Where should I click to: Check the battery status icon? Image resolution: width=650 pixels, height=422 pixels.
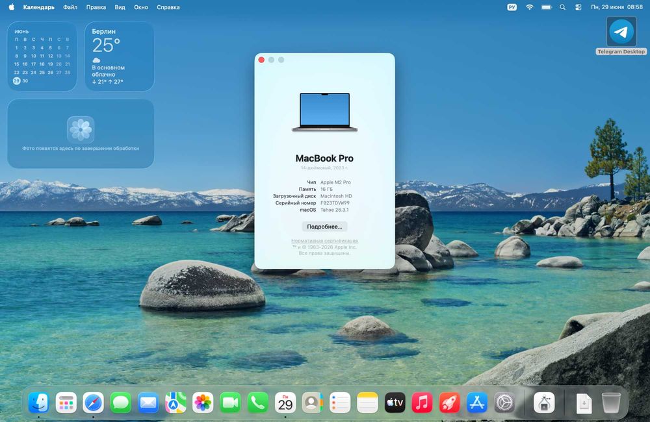[547, 7]
